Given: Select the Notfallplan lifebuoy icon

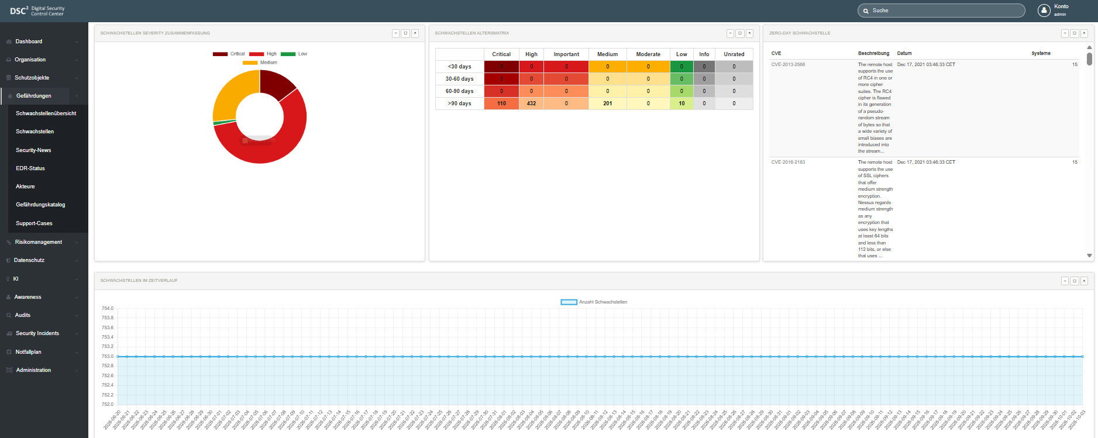Looking at the screenshot, I should [x=9, y=352].
